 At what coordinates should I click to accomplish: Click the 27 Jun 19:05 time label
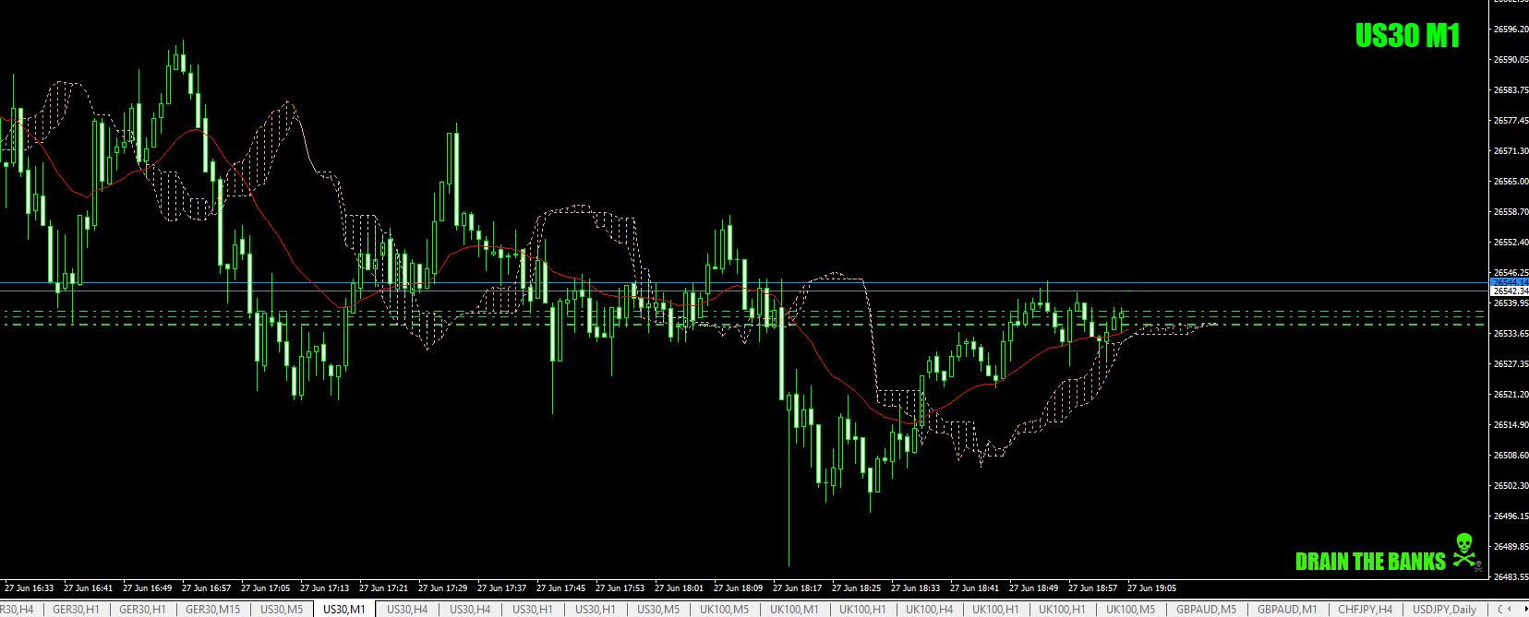(1151, 587)
